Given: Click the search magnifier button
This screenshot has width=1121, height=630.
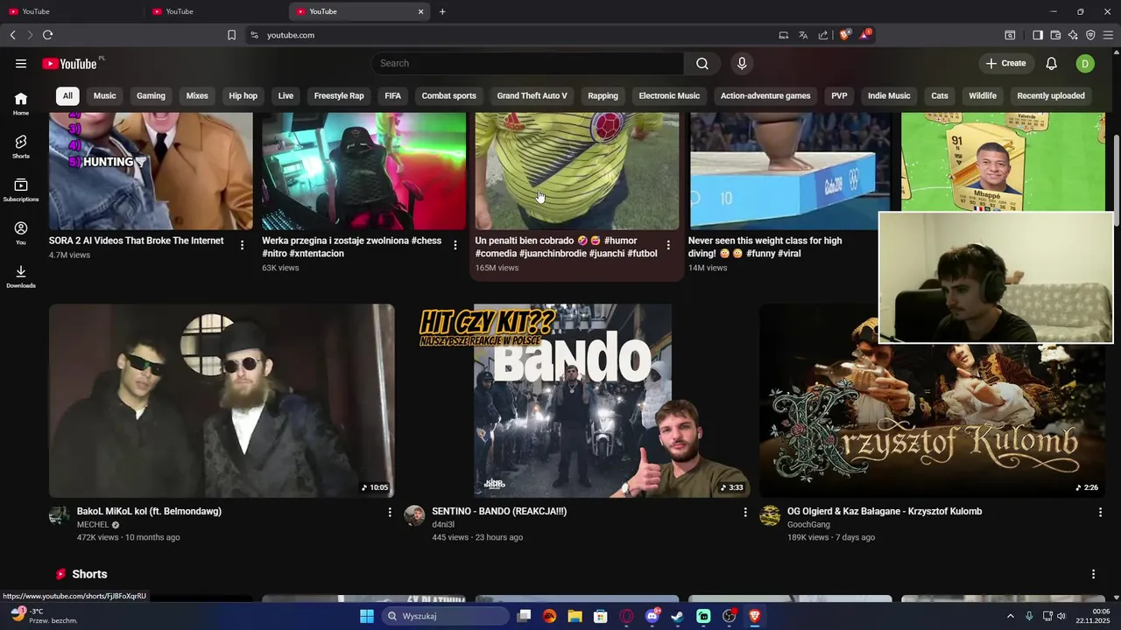Looking at the screenshot, I should 702,63.
